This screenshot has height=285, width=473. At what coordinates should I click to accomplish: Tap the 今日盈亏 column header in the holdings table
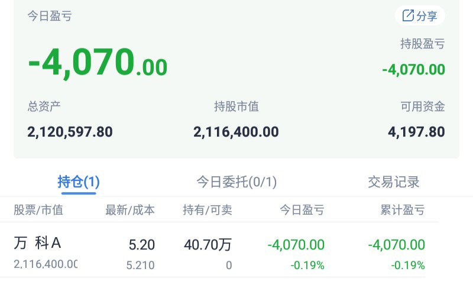pyautogui.click(x=302, y=210)
